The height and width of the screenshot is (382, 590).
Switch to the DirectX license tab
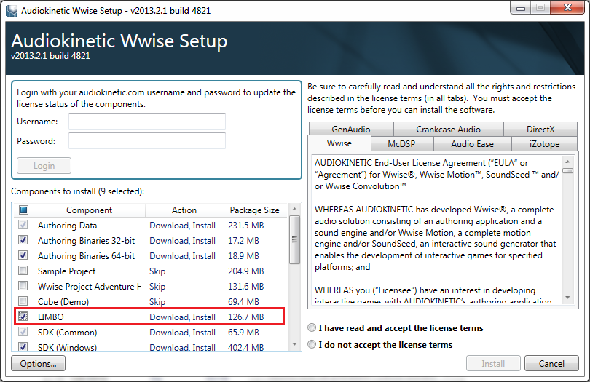tap(540, 129)
